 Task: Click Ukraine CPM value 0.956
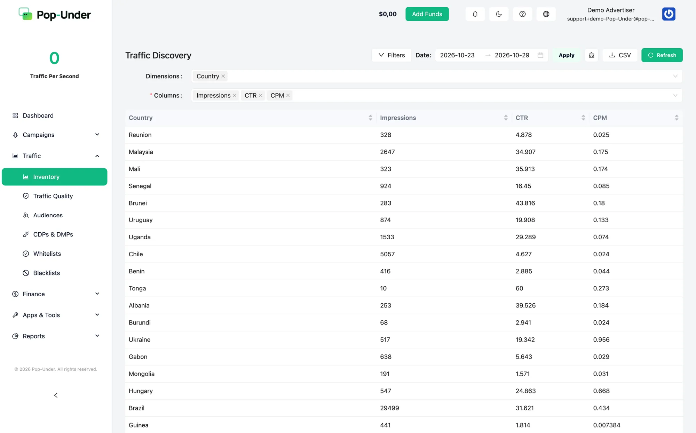pyautogui.click(x=601, y=339)
